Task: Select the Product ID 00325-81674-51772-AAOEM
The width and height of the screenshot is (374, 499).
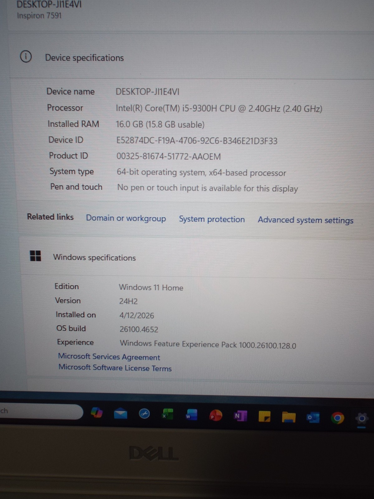Action: (x=169, y=156)
